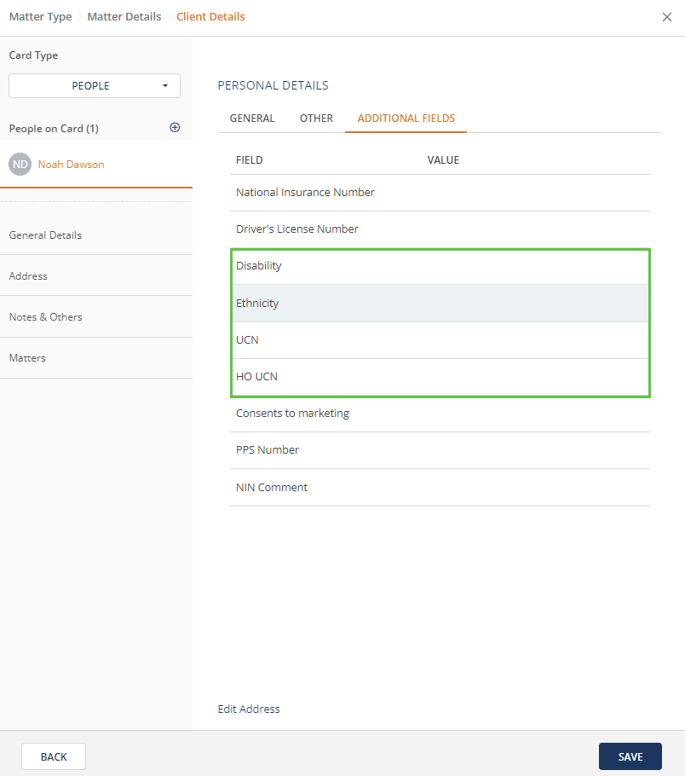The width and height of the screenshot is (685, 776).
Task: Select the National Insurance Number row
Action: pos(440,193)
